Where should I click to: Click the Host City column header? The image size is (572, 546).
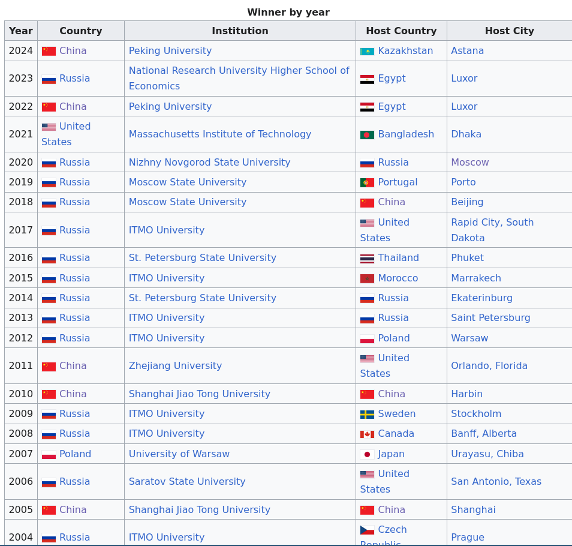click(x=510, y=31)
